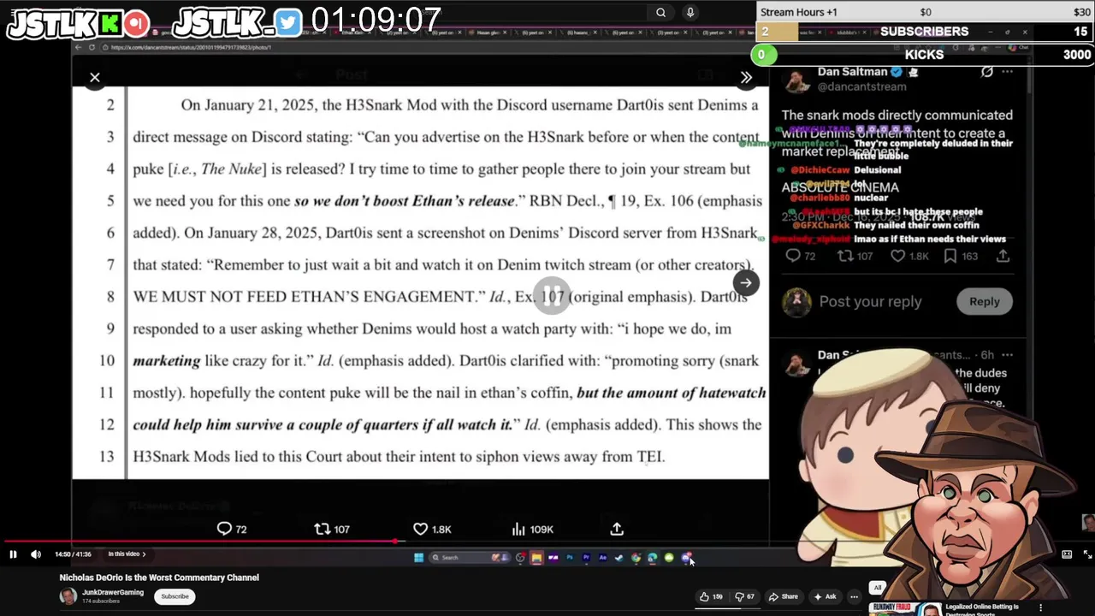Viewport: 1095px width, 616px height.
Task: Click the '174 subscribers' text
Action: click(x=100, y=601)
